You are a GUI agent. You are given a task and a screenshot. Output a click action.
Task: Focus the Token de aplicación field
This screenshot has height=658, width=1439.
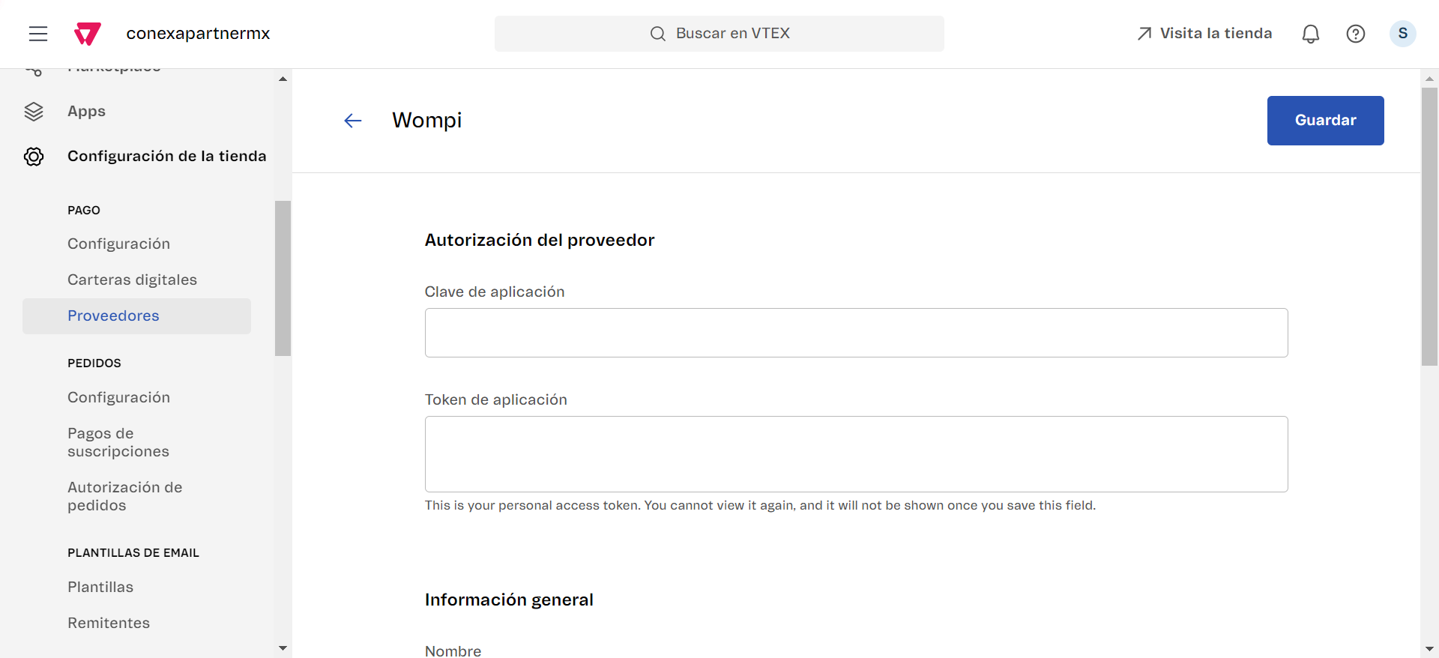pyautogui.click(x=855, y=454)
